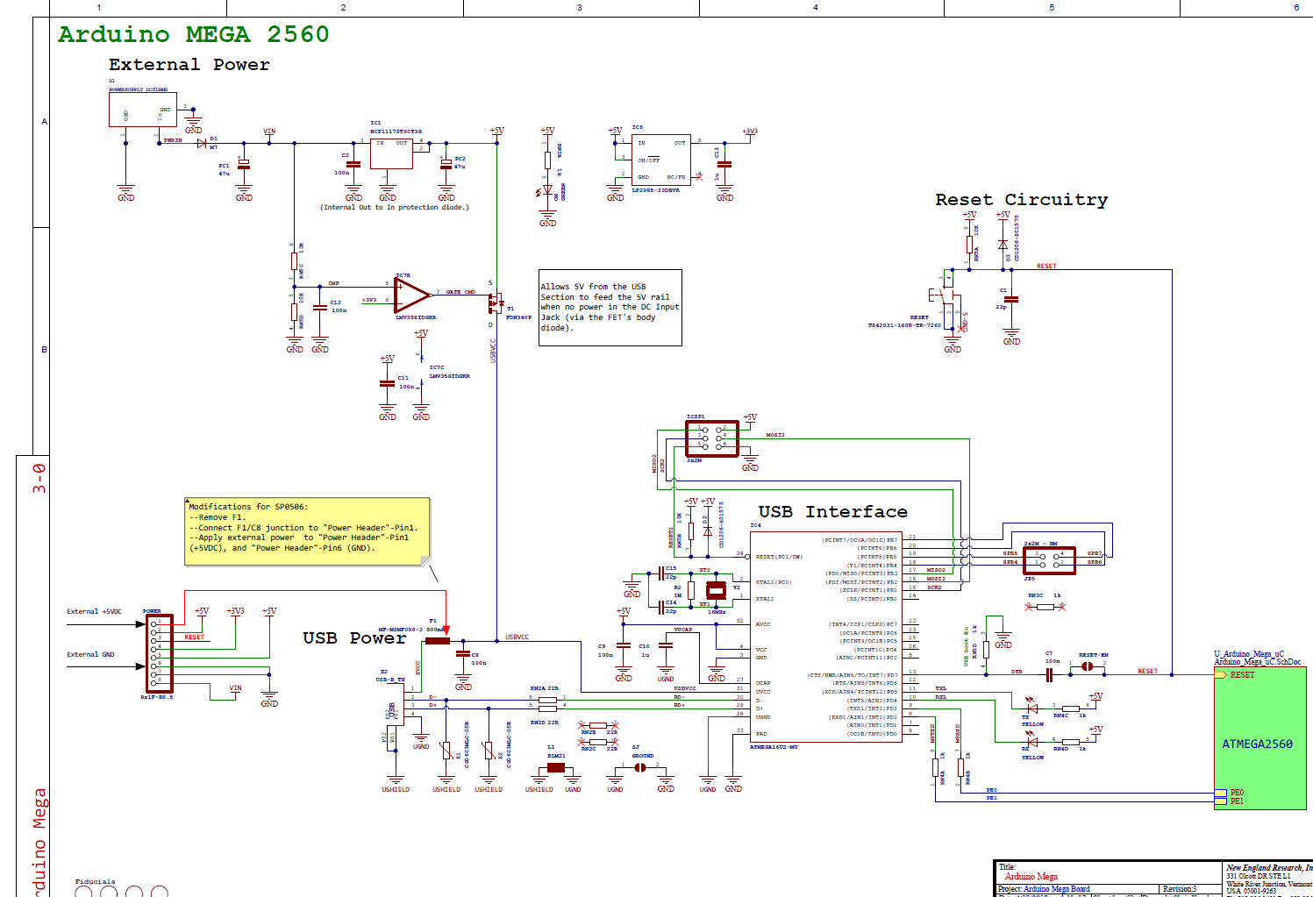Select the JP5 2x2M header symbol
The width and height of the screenshot is (1313, 897).
pyautogui.click(x=1049, y=560)
